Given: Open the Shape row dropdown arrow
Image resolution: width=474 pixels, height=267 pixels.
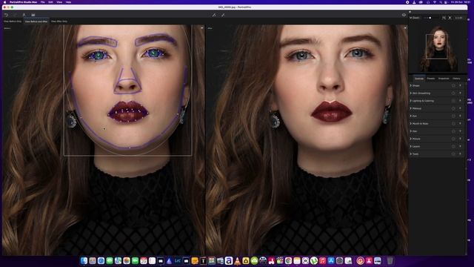Looking at the screenshot, I should point(461,86).
